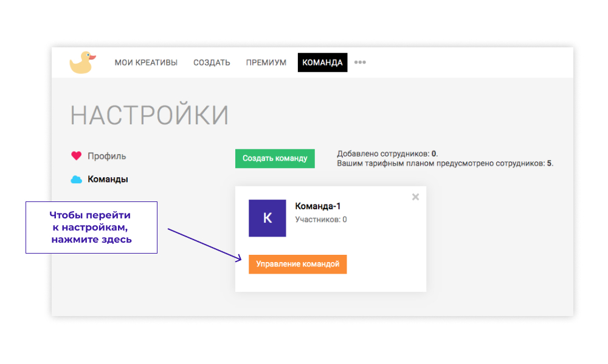The image size is (608, 364).
Task: Close the Команда-1 card with the X
Action: pos(415,197)
